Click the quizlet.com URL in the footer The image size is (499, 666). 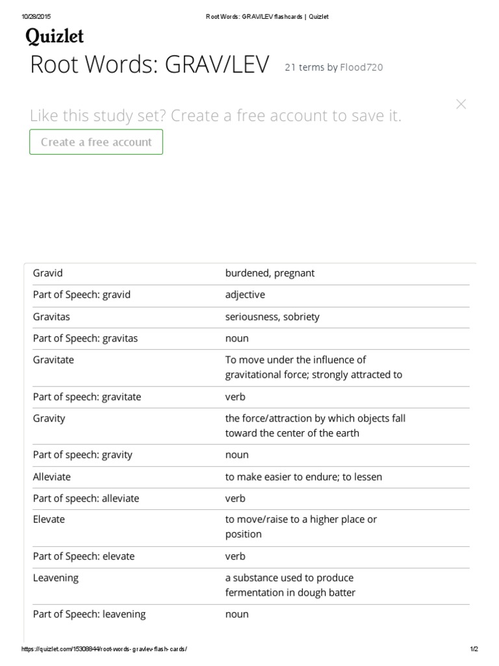tap(104, 650)
